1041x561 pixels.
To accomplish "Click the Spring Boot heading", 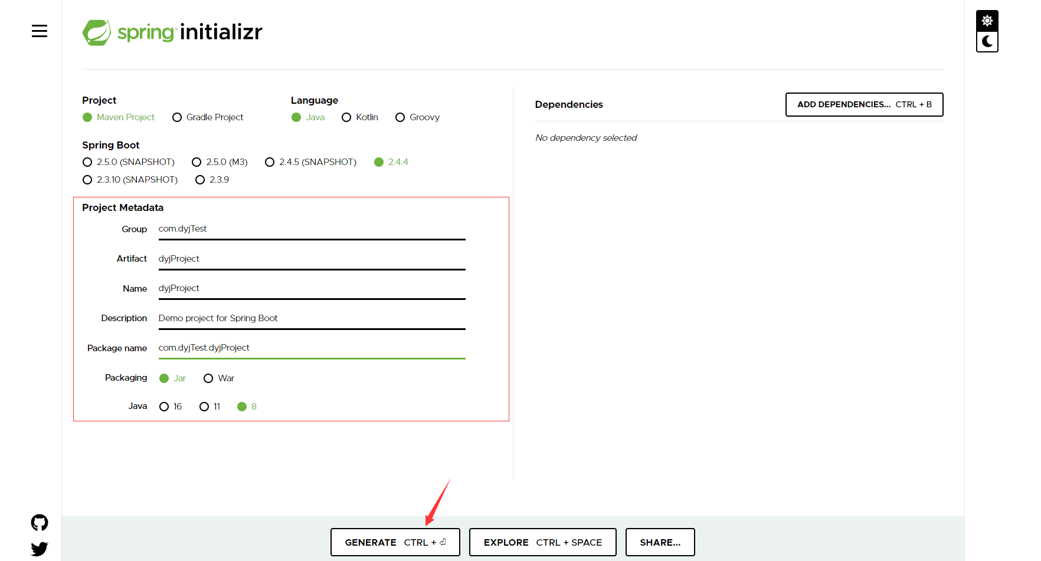I will click(x=111, y=145).
